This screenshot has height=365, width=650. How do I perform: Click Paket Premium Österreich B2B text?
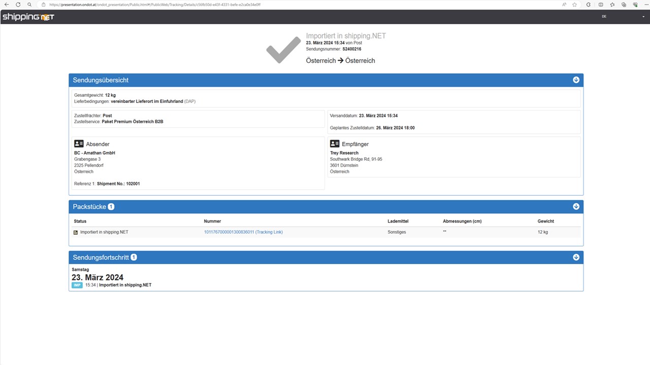133,122
